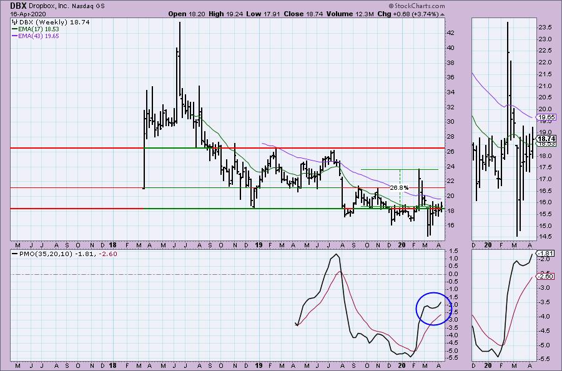Click the 19 year label on top time axis
This screenshot has width=562, height=371.
[259, 245]
